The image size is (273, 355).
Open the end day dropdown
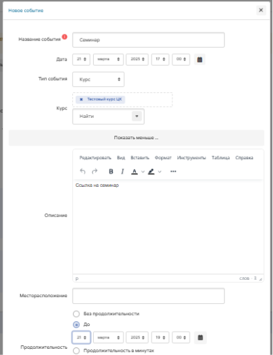click(x=81, y=338)
